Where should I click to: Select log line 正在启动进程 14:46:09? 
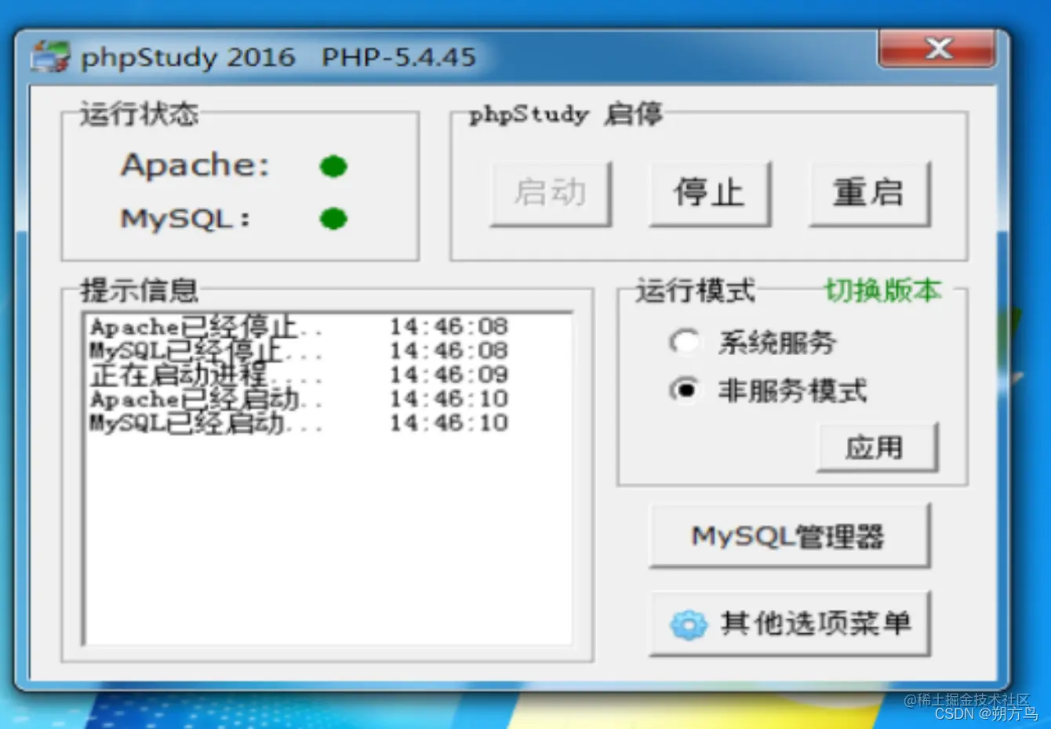point(299,375)
